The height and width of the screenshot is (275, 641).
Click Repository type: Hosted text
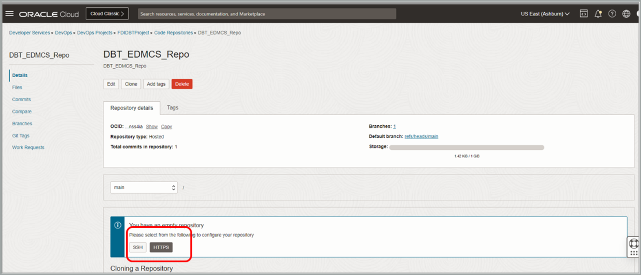[x=137, y=137]
